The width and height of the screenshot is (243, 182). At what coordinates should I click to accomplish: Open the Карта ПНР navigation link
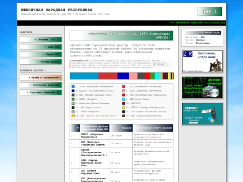point(41,54)
